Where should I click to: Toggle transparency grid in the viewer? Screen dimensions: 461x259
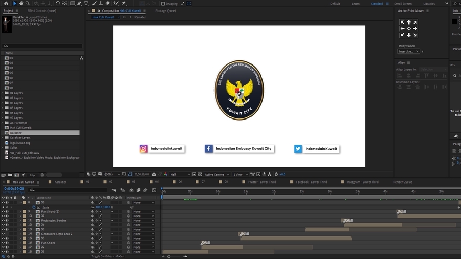[200, 174]
